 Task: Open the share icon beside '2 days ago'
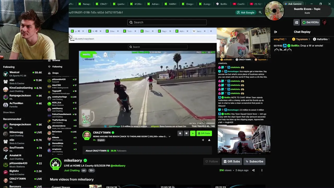253,170
